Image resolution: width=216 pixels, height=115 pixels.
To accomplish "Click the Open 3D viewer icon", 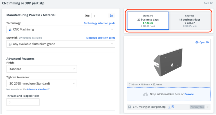I will (x=197, y=42).
